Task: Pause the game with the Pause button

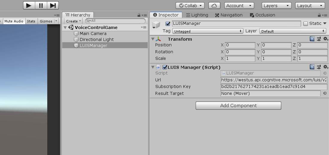Action: pyautogui.click(x=41, y=5)
